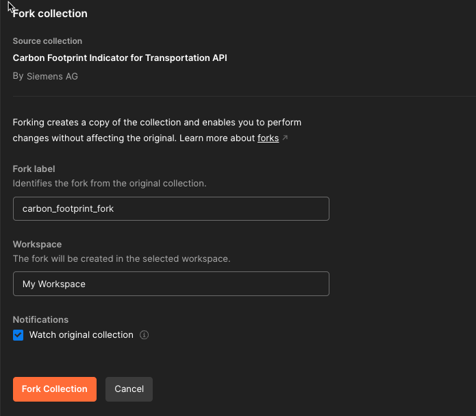Click the external link arrow after forks
This screenshot has width=476, height=416.
pos(285,138)
